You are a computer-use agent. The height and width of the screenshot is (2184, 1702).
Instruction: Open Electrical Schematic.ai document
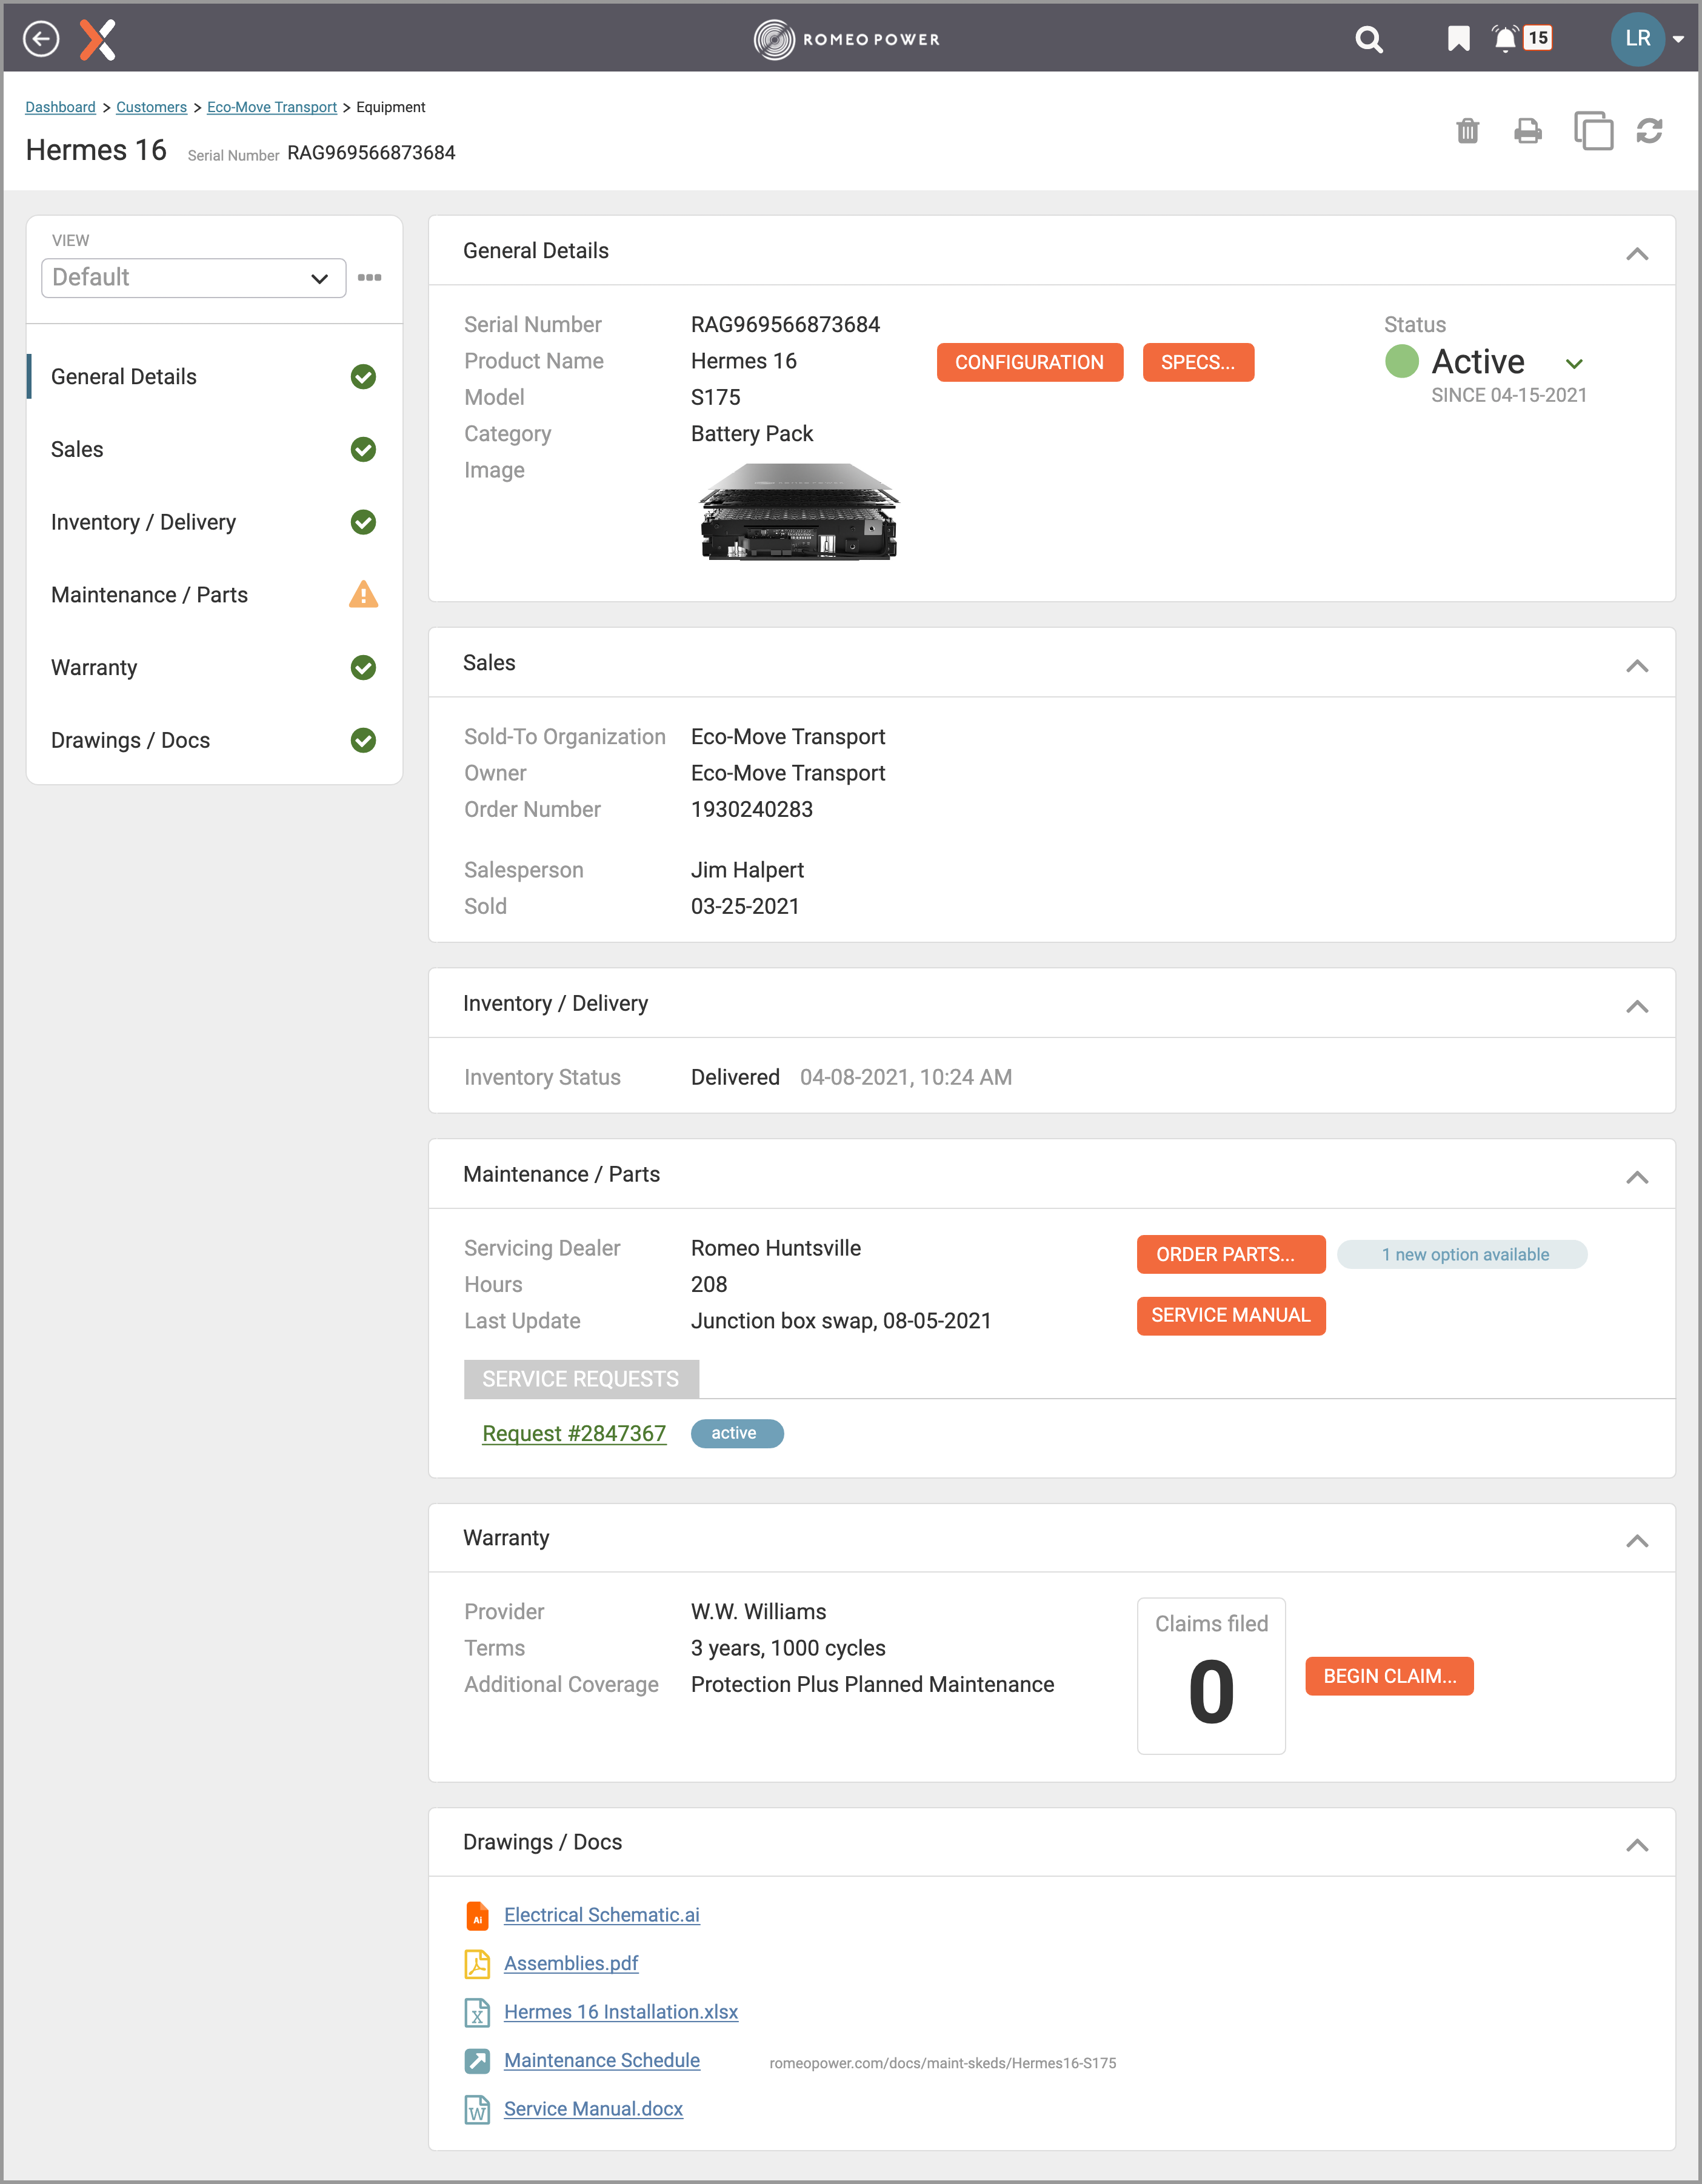click(x=601, y=1915)
